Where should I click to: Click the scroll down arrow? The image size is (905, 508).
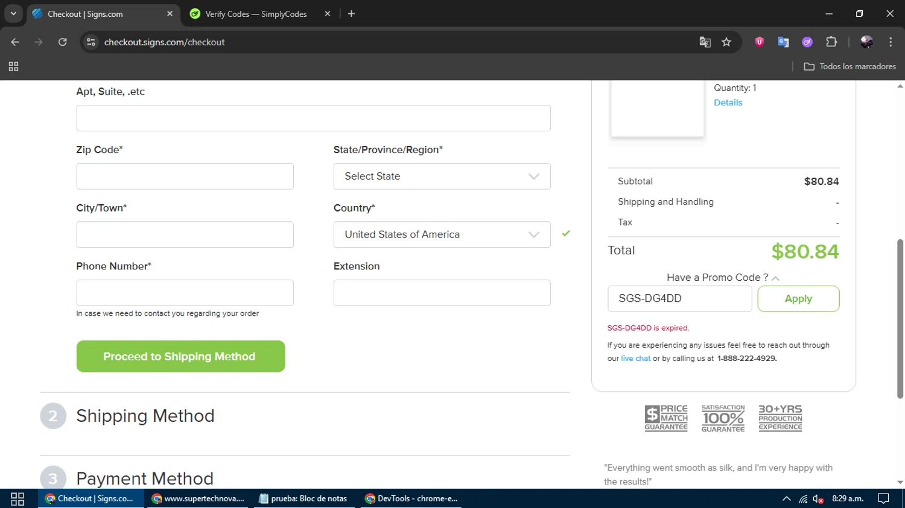[x=900, y=482]
